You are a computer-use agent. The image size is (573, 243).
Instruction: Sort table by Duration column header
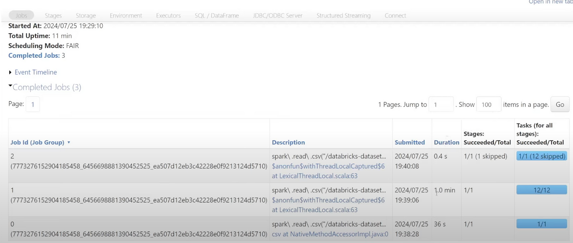click(446, 143)
